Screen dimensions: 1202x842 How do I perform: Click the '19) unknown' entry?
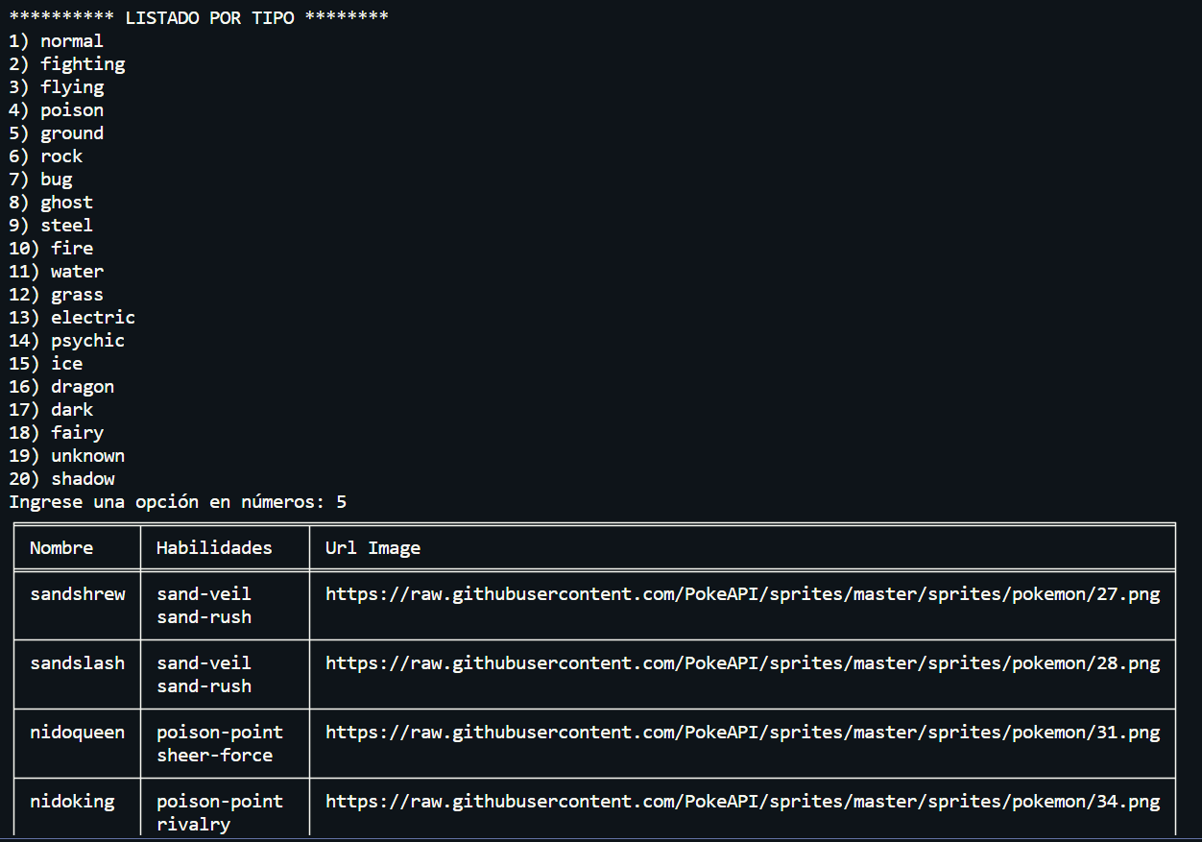[x=67, y=456]
